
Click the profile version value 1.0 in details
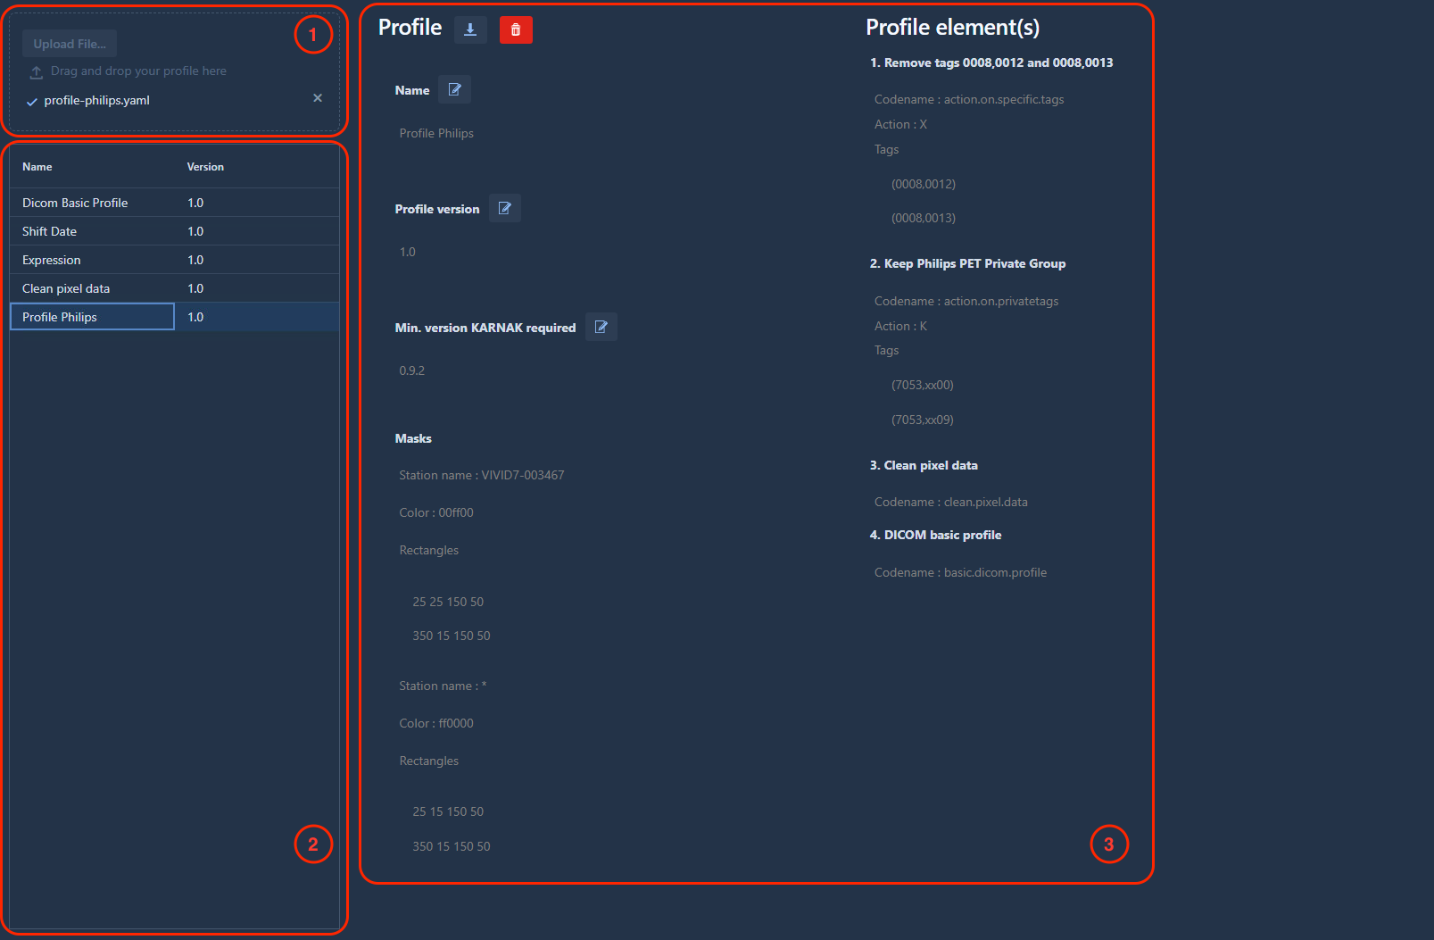point(408,252)
